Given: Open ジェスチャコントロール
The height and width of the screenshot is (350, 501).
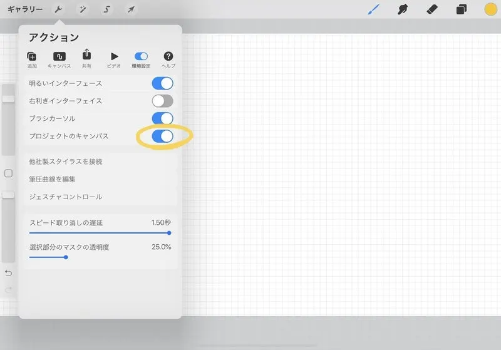Looking at the screenshot, I should 100,197.
